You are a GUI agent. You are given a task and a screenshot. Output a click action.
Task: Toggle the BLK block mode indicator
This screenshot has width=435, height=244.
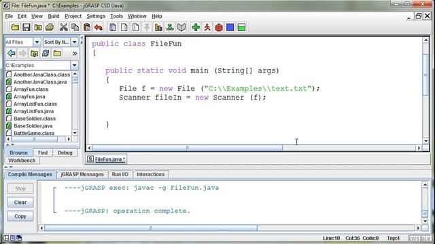click(426, 238)
